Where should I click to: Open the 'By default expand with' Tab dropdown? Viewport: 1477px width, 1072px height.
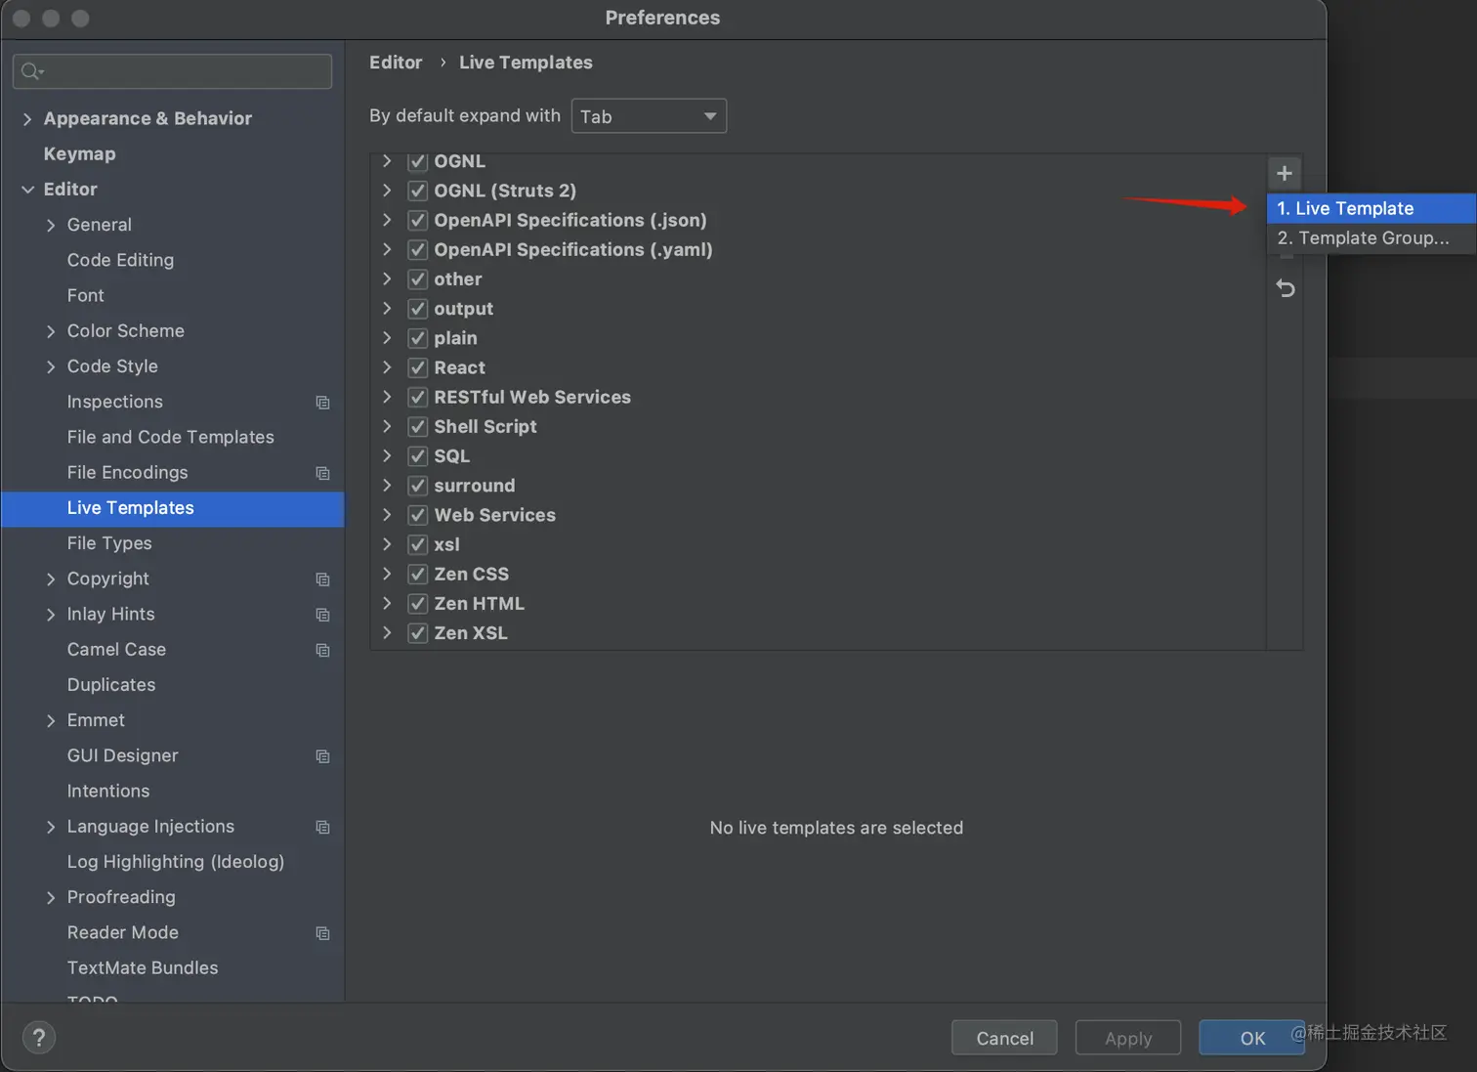[x=649, y=116]
